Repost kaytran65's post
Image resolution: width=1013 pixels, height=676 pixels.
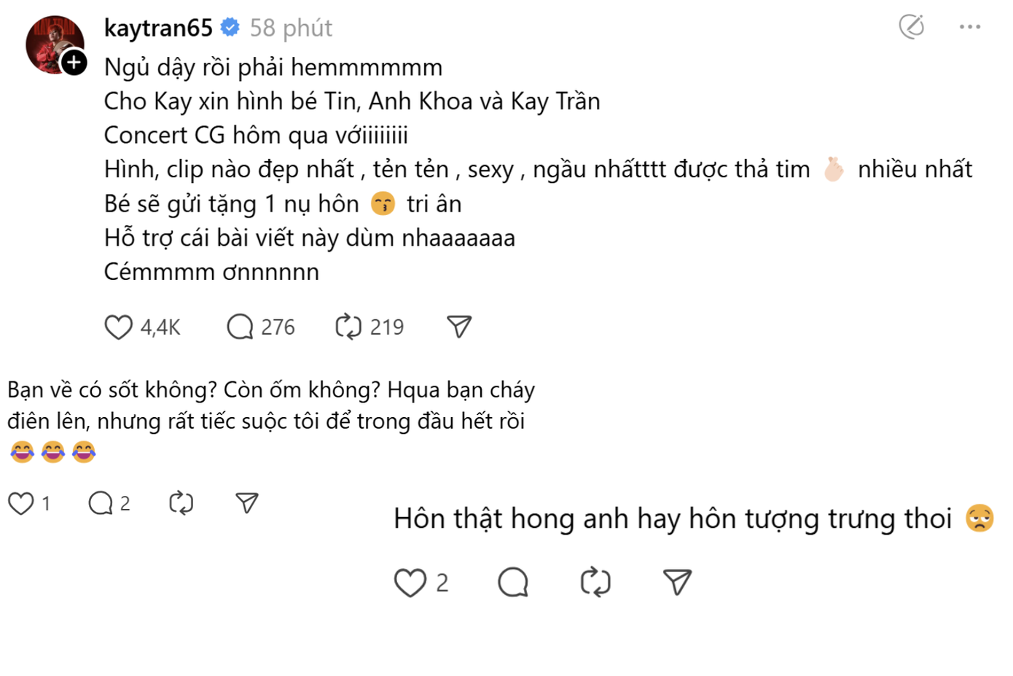coord(349,327)
